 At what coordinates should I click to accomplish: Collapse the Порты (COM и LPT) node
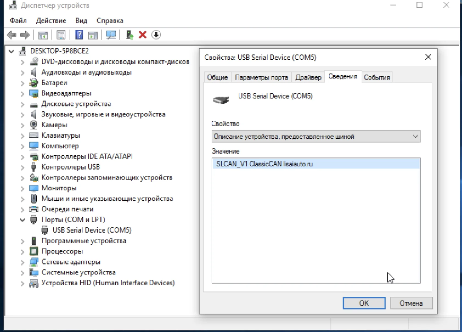pos(22,220)
